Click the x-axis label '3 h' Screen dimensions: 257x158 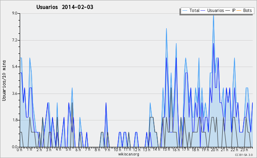(49, 149)
